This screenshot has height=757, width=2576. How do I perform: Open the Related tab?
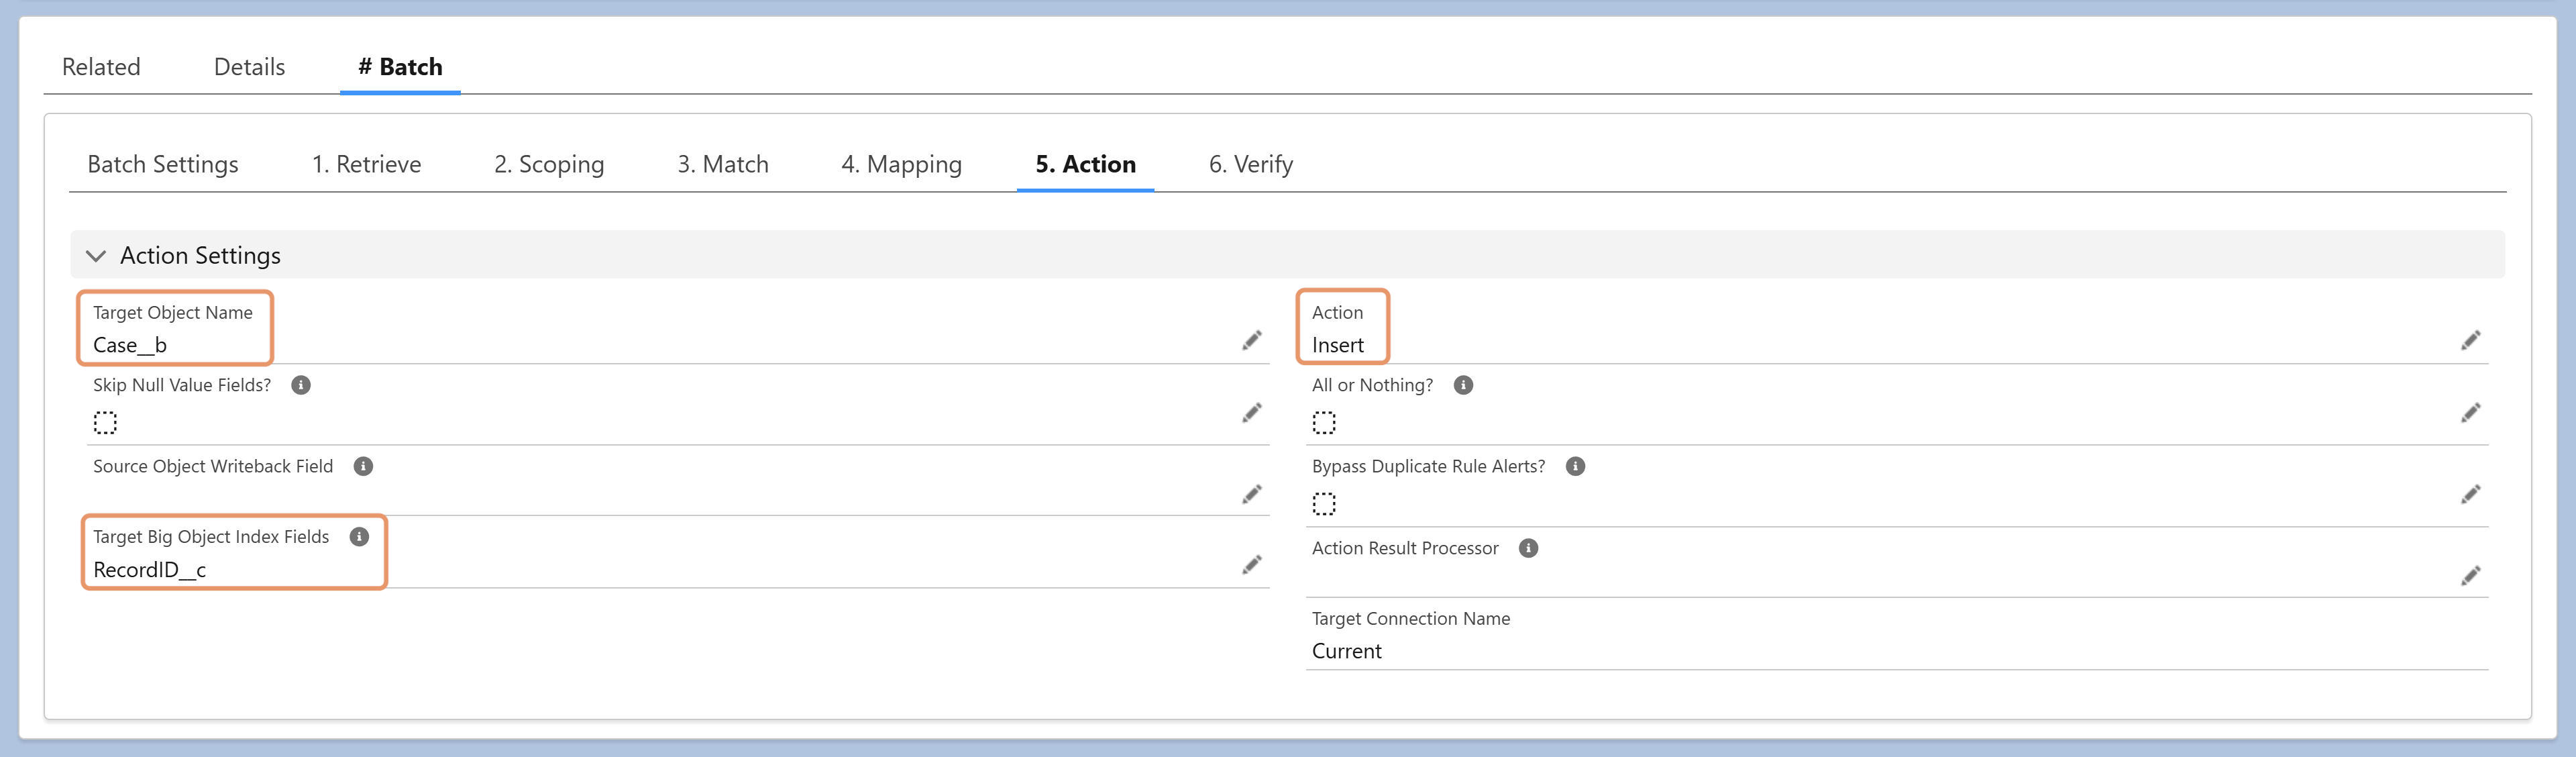[x=101, y=67]
